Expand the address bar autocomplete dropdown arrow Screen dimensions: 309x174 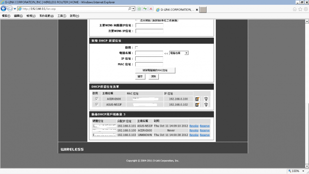(133, 9)
